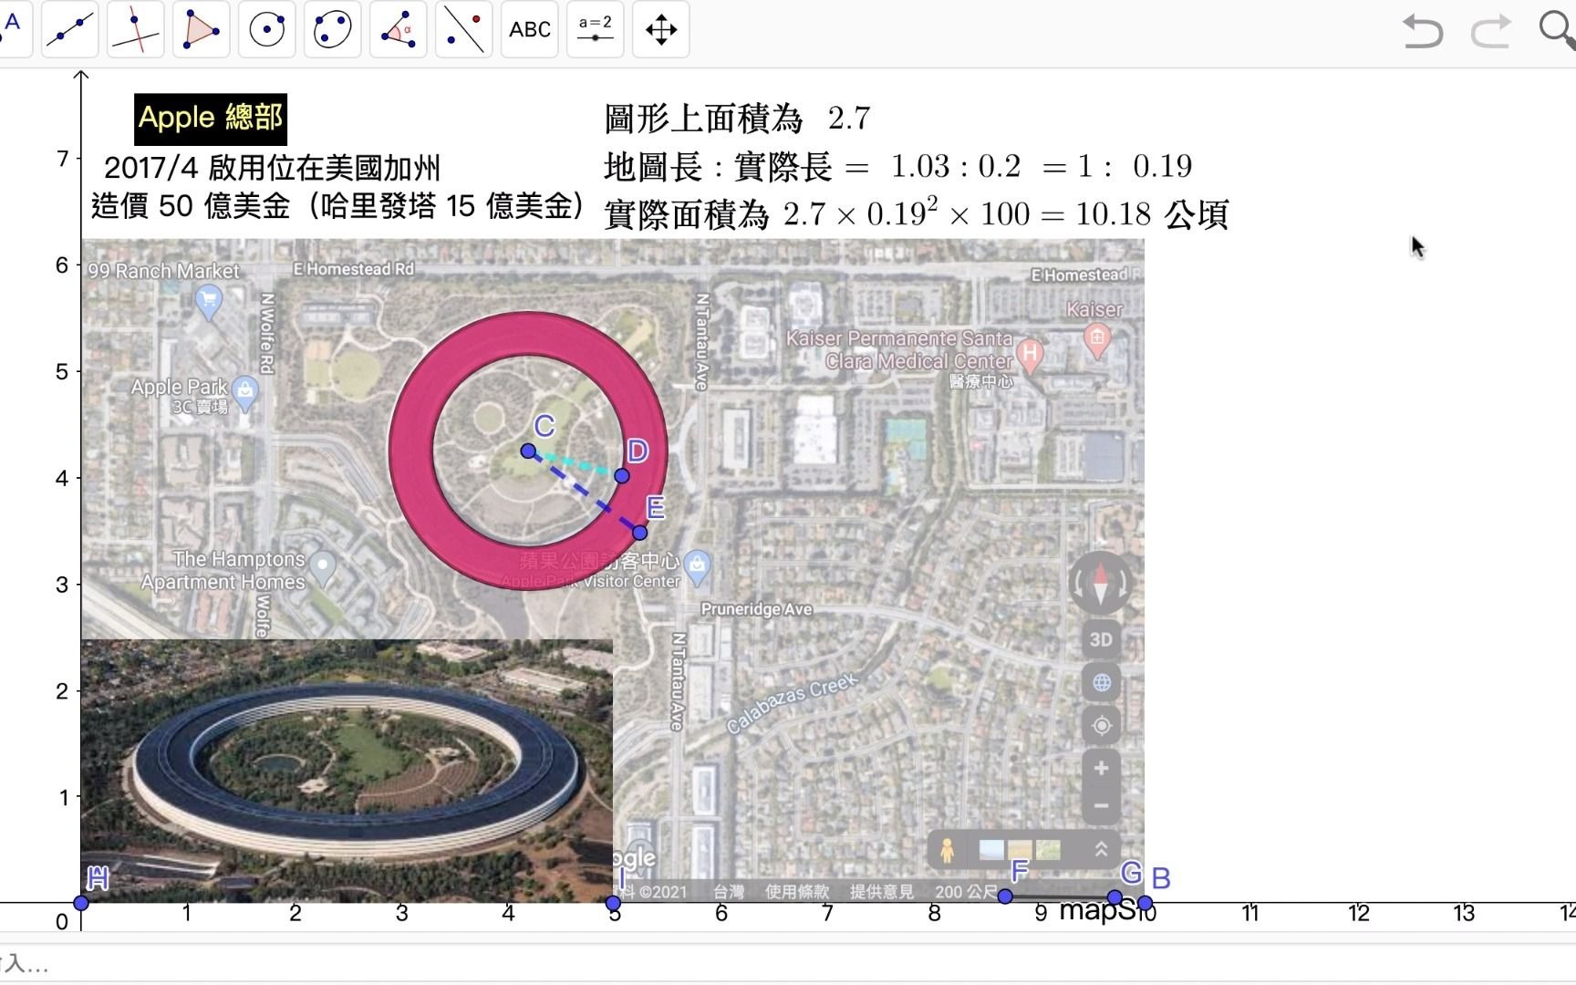Click point F on scale bar
Viewport: 1576px width, 985px height.
point(1005,897)
